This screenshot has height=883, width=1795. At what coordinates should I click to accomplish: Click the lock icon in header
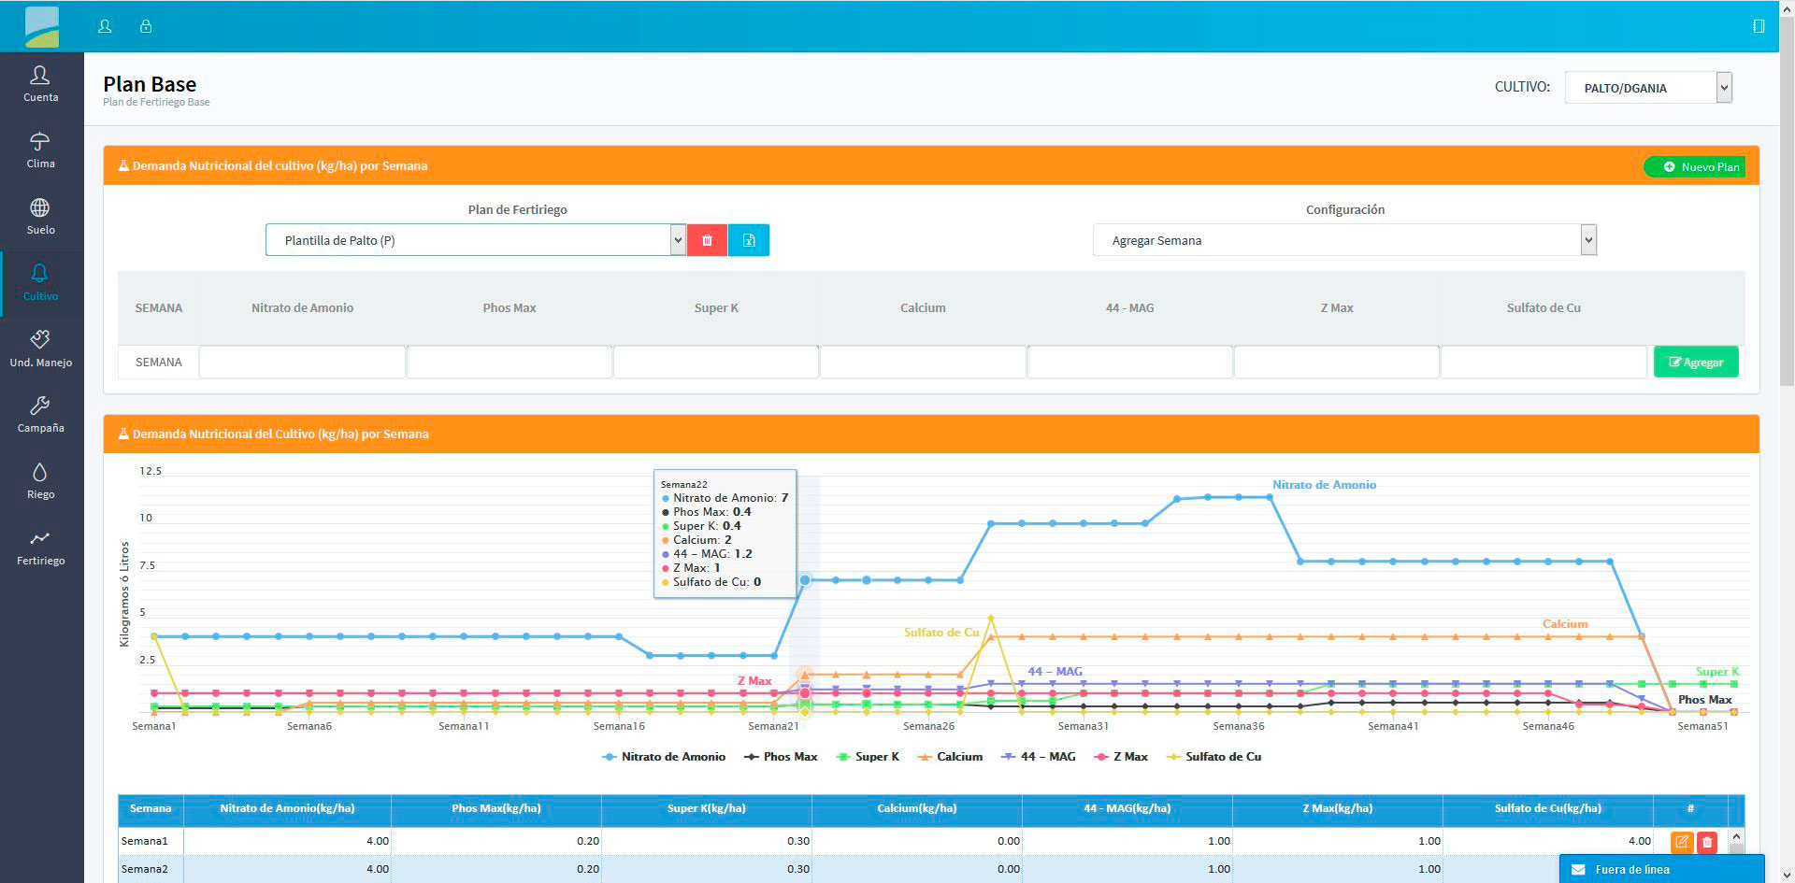(146, 26)
